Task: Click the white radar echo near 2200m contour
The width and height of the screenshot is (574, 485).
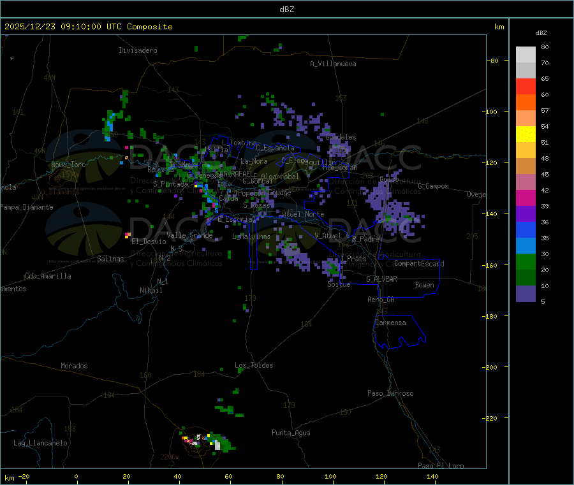Action: click(217, 445)
